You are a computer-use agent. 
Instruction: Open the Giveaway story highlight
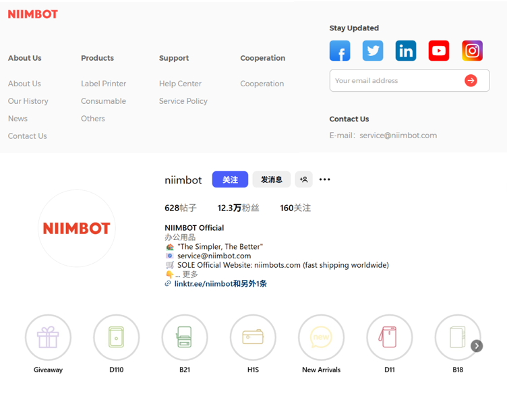[x=48, y=338]
